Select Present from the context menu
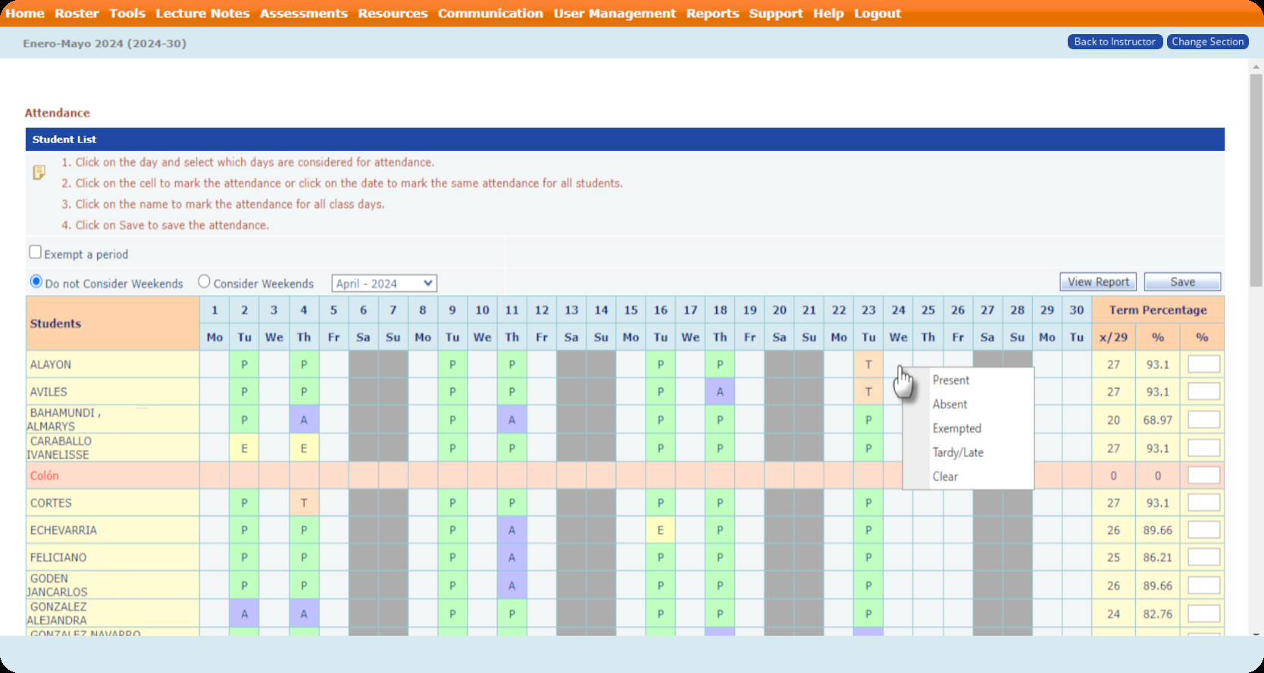Screen dimensions: 1264x673 (950, 380)
